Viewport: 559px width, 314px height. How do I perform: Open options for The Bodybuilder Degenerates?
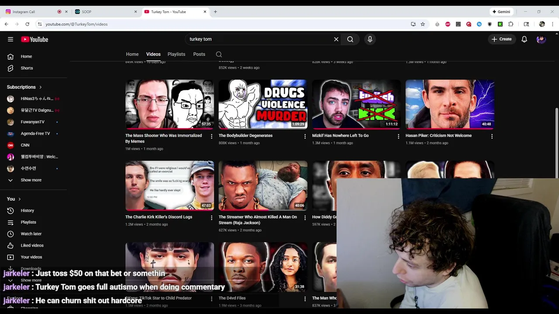pos(305,137)
